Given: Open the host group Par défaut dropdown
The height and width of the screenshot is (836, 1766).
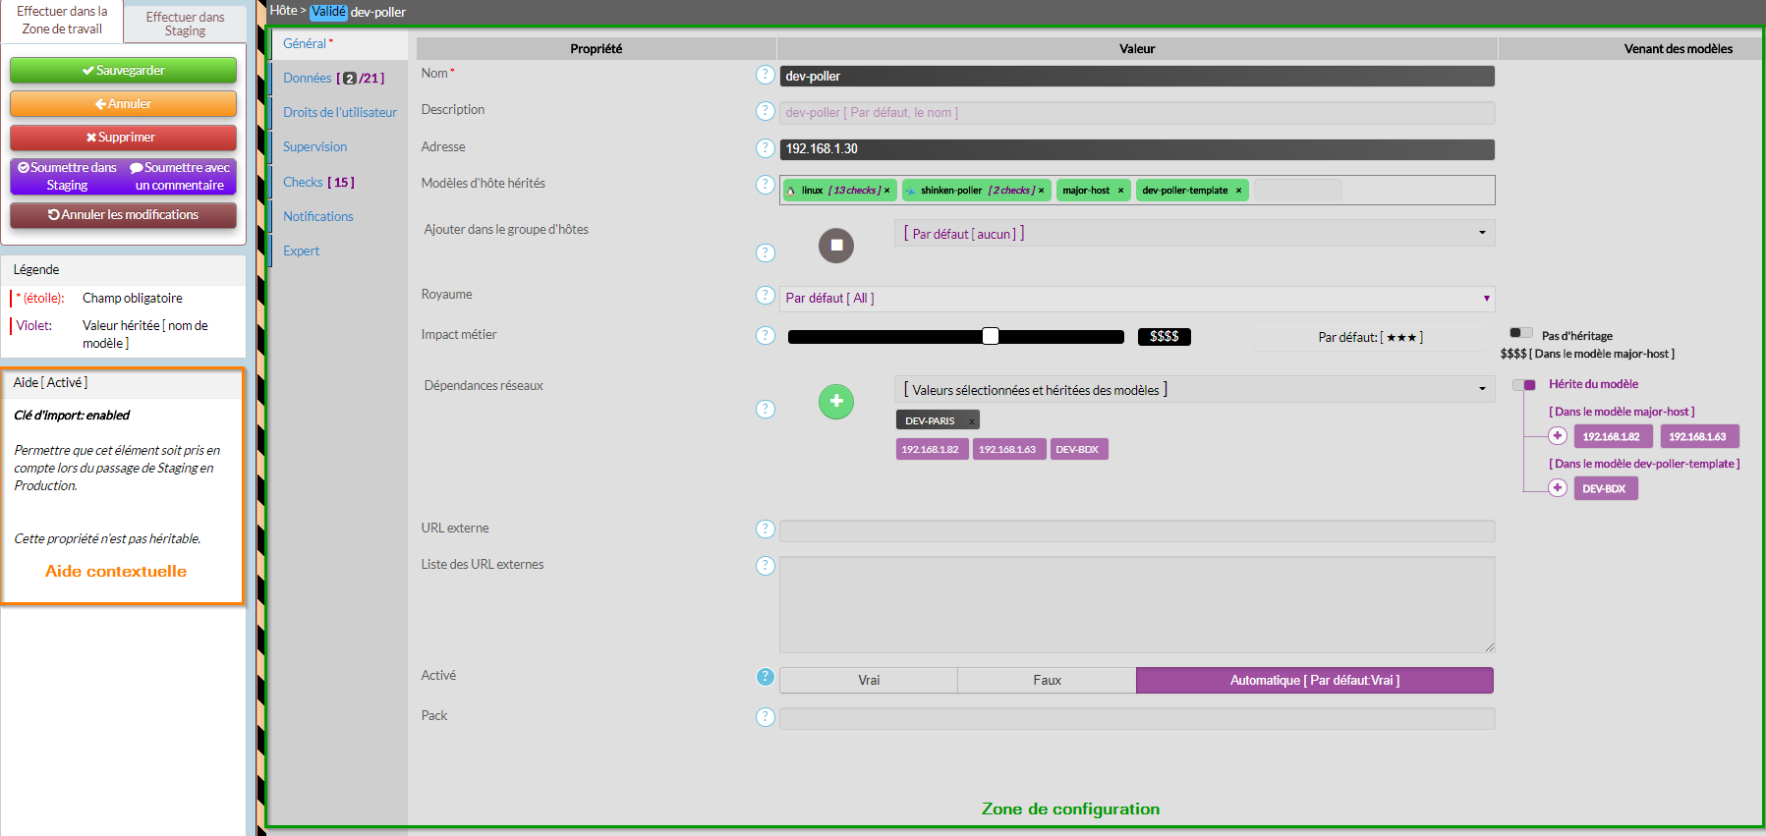Looking at the screenshot, I should pyautogui.click(x=1193, y=234).
